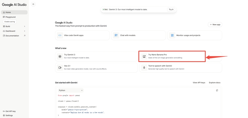The width and height of the screenshot is (248, 118).
Task: Create a New app
Action: (215, 25)
